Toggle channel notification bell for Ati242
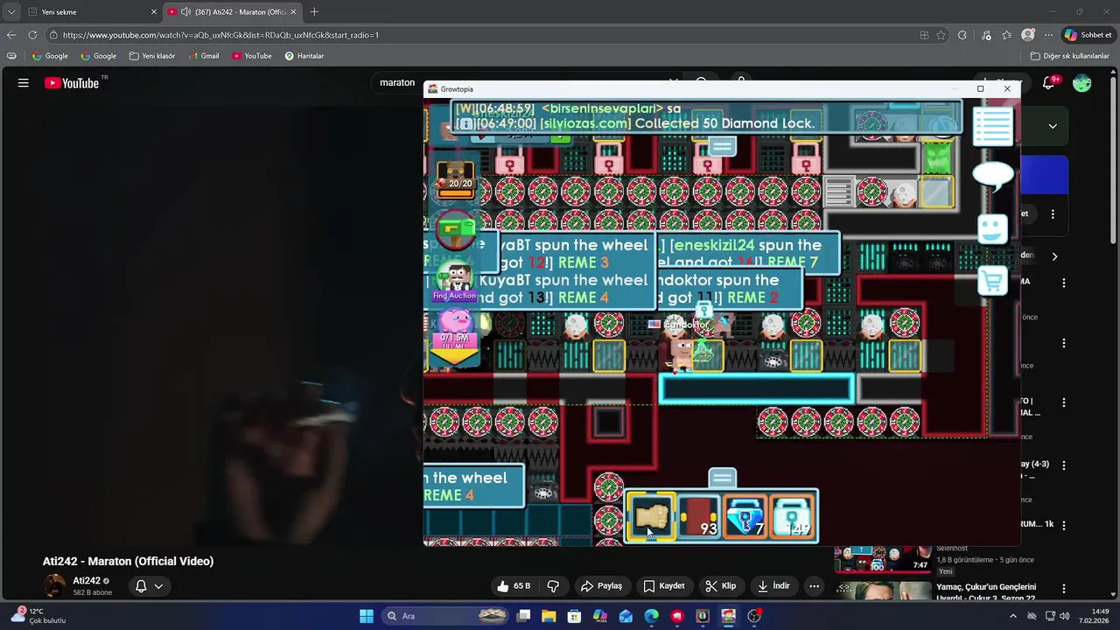 point(141,586)
